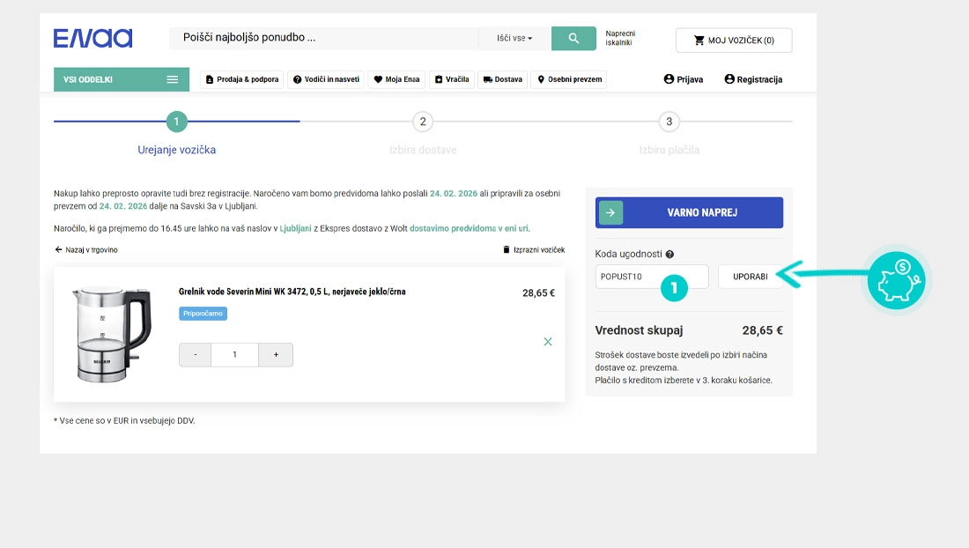Click the Registracija account link

pyautogui.click(x=753, y=79)
